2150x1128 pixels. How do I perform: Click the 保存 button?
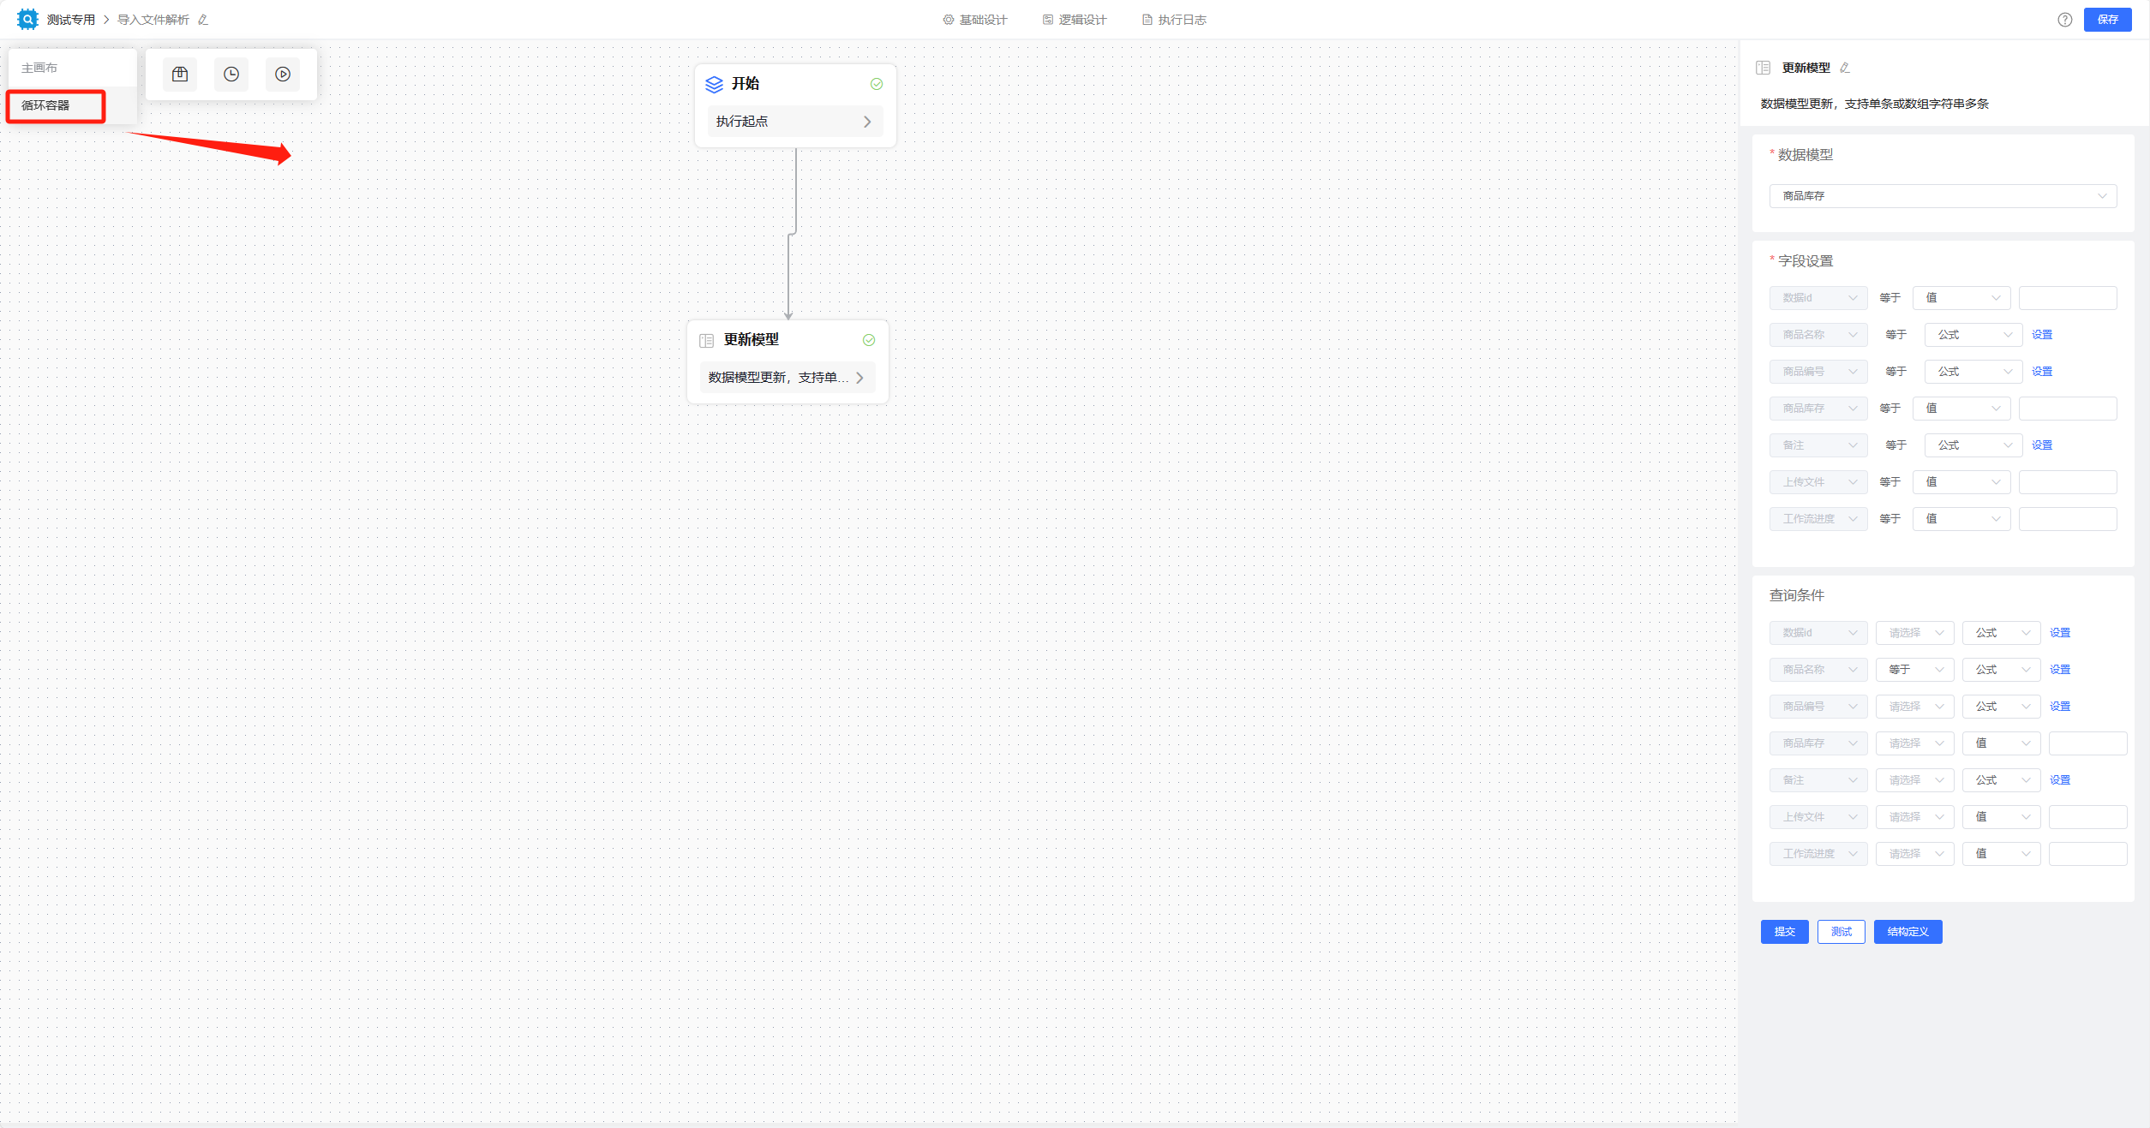(2107, 20)
